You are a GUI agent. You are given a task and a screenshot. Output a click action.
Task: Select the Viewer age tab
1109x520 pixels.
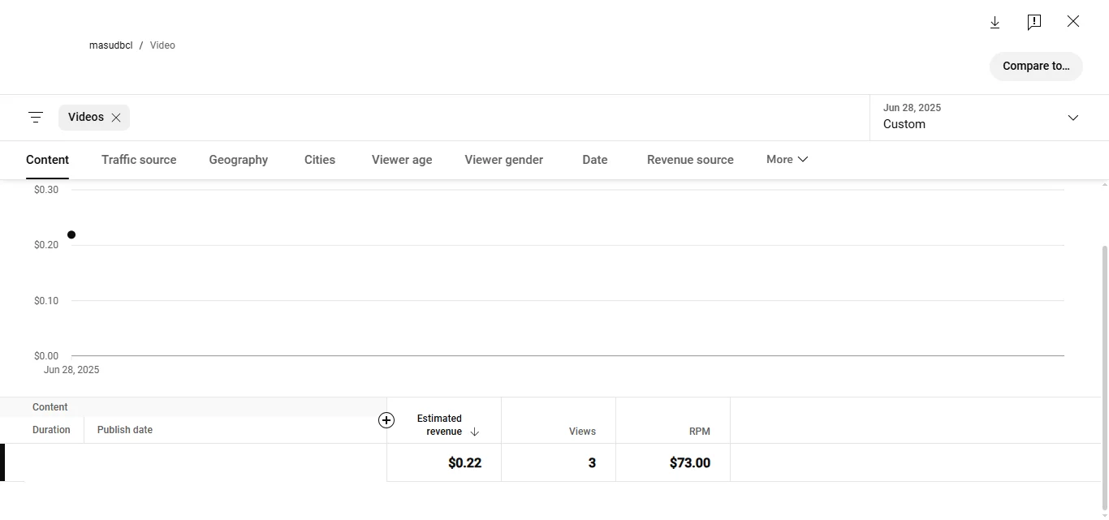[402, 160]
